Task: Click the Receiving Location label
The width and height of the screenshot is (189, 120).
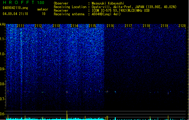Action: pyautogui.click(x=70, y=7)
